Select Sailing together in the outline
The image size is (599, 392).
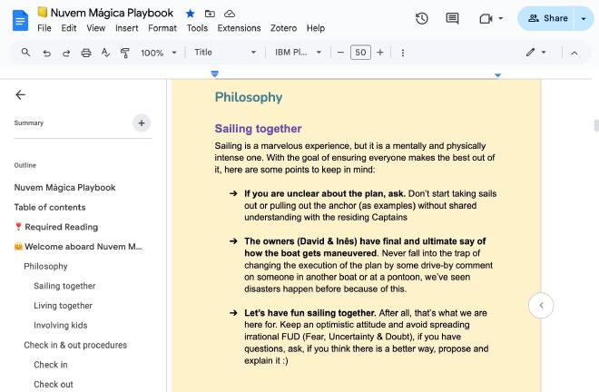64,286
